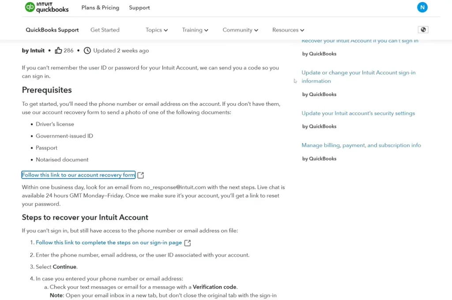The height and width of the screenshot is (300, 452).
Task: Open Update your Intuit account's security settings
Action: pos(358,113)
